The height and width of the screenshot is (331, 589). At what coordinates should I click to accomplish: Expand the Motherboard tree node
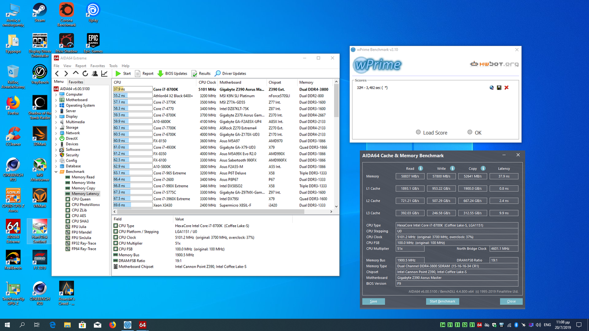coord(57,100)
